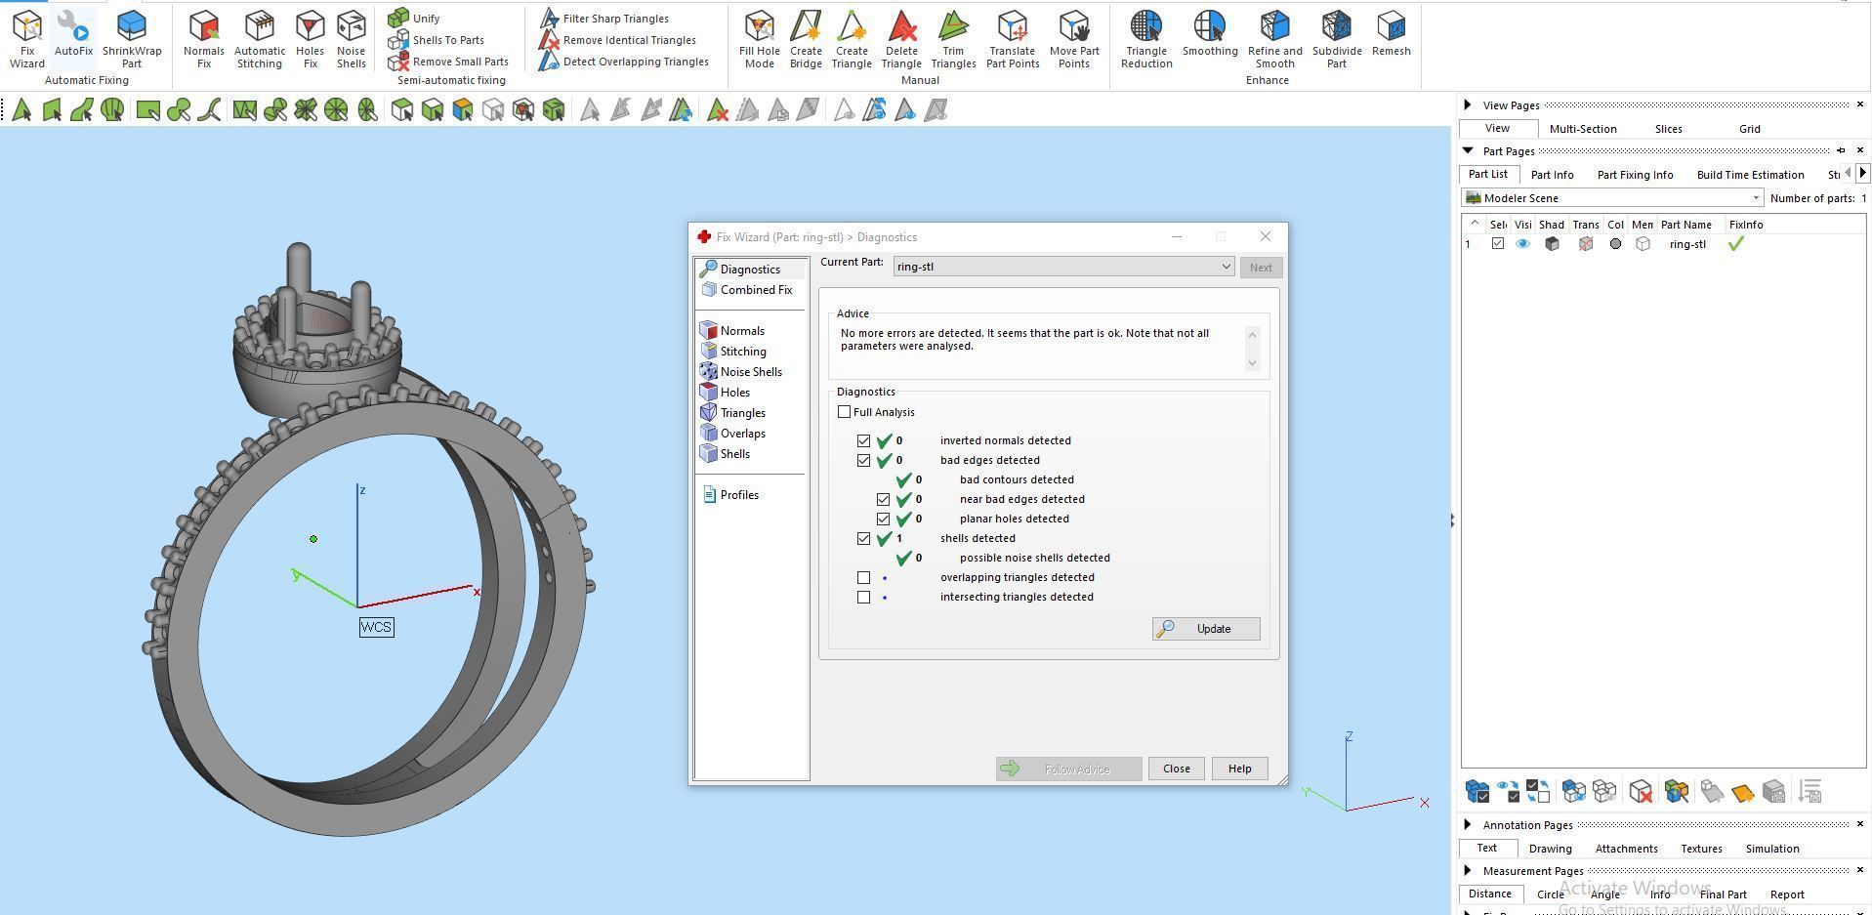View the Build Time Estimation tab
The height and width of the screenshot is (915, 1872).
tap(1750, 175)
